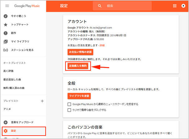Open マイ ライブラリ
Screen dimensions: 189x139
pyautogui.click(x=20, y=42)
